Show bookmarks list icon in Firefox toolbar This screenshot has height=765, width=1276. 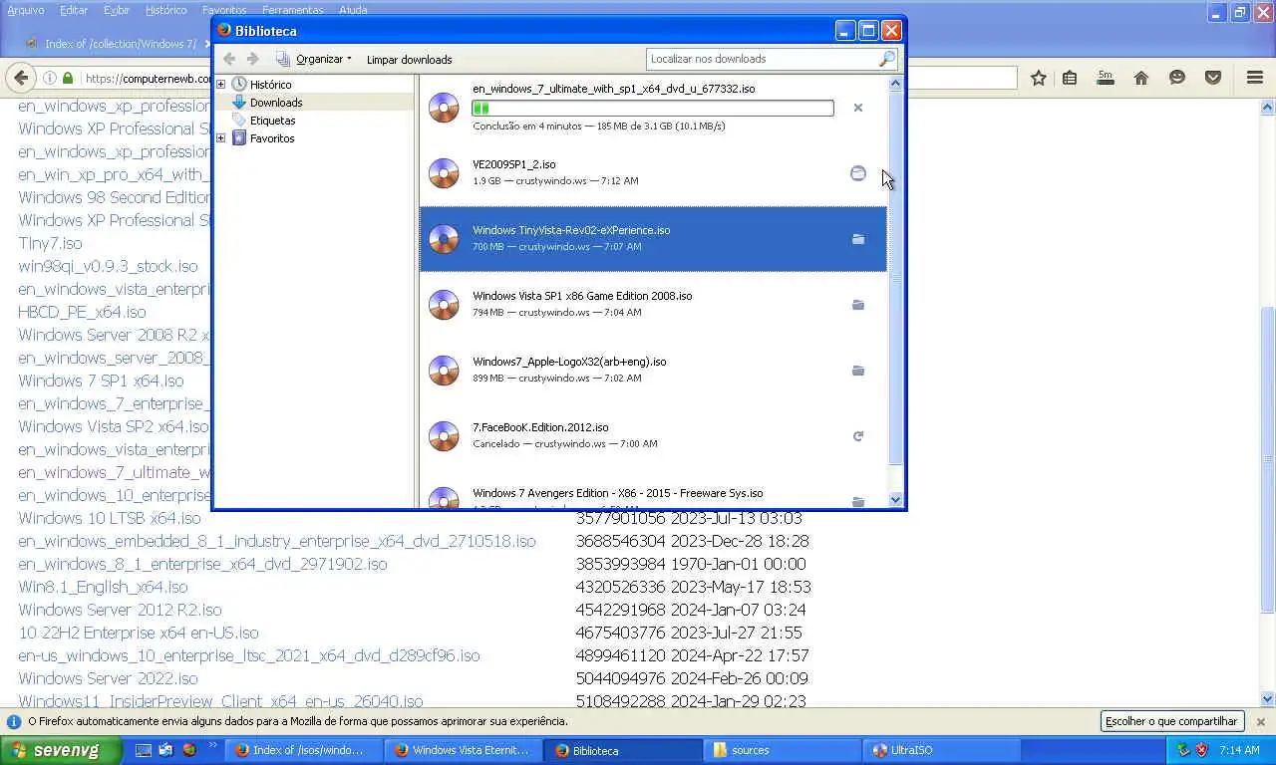point(1070,78)
